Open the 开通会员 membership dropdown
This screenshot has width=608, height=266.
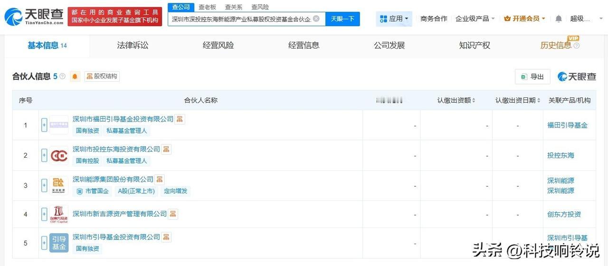click(x=524, y=19)
